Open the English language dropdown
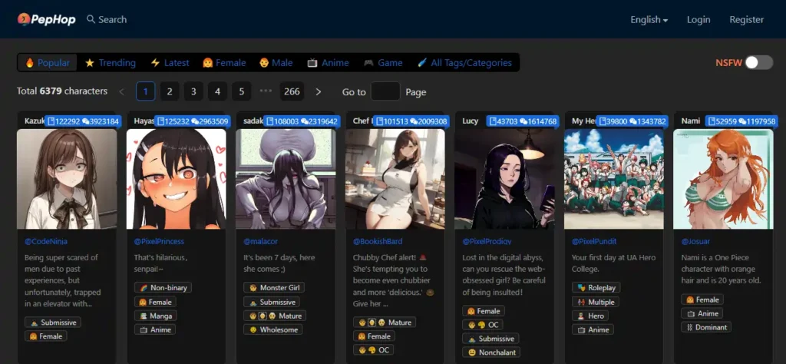Viewport: 786px width, 364px height. pos(649,20)
